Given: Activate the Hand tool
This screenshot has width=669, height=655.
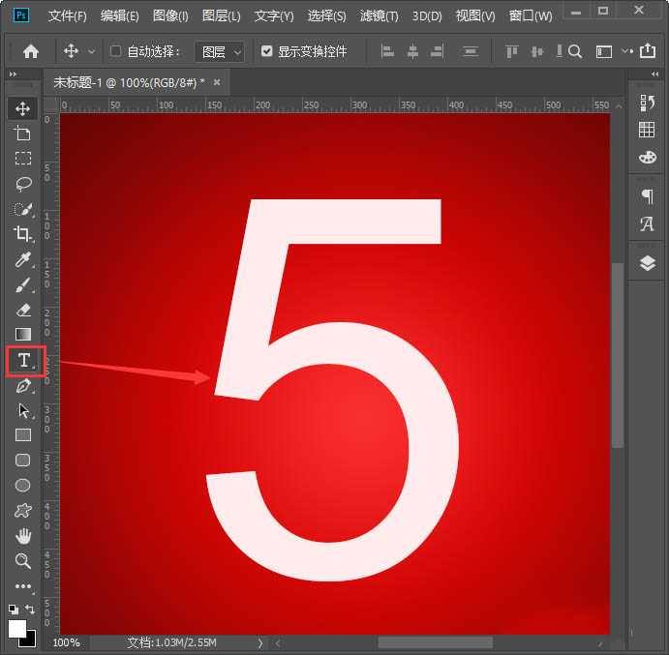Looking at the screenshot, I should (23, 535).
